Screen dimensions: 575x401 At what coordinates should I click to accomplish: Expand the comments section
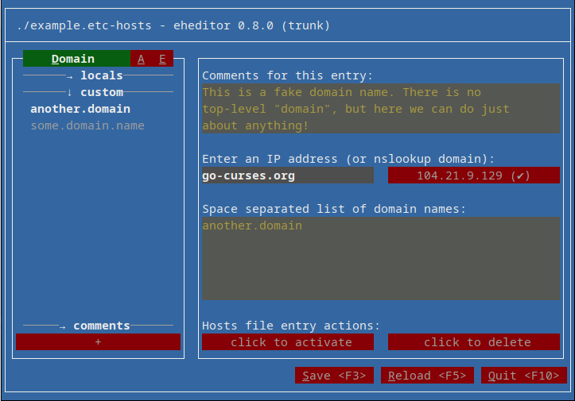tap(98, 326)
